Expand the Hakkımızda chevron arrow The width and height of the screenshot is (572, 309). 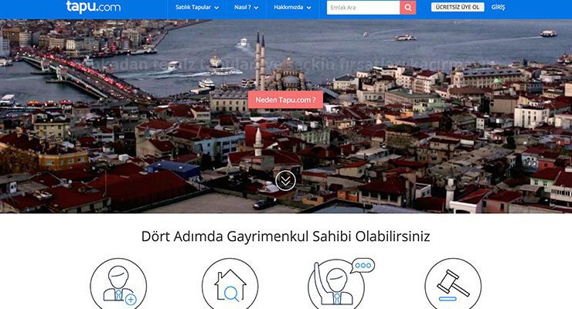pyautogui.click(x=309, y=8)
